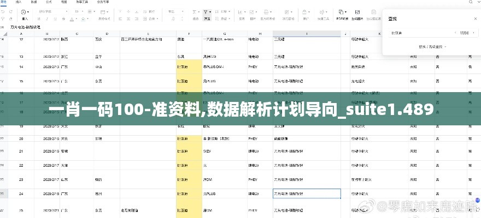Switch to the 效率工具 tab

[81, 2]
